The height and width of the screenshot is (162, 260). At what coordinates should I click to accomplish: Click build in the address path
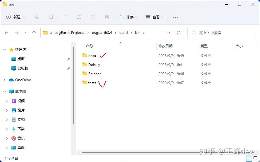123,33
